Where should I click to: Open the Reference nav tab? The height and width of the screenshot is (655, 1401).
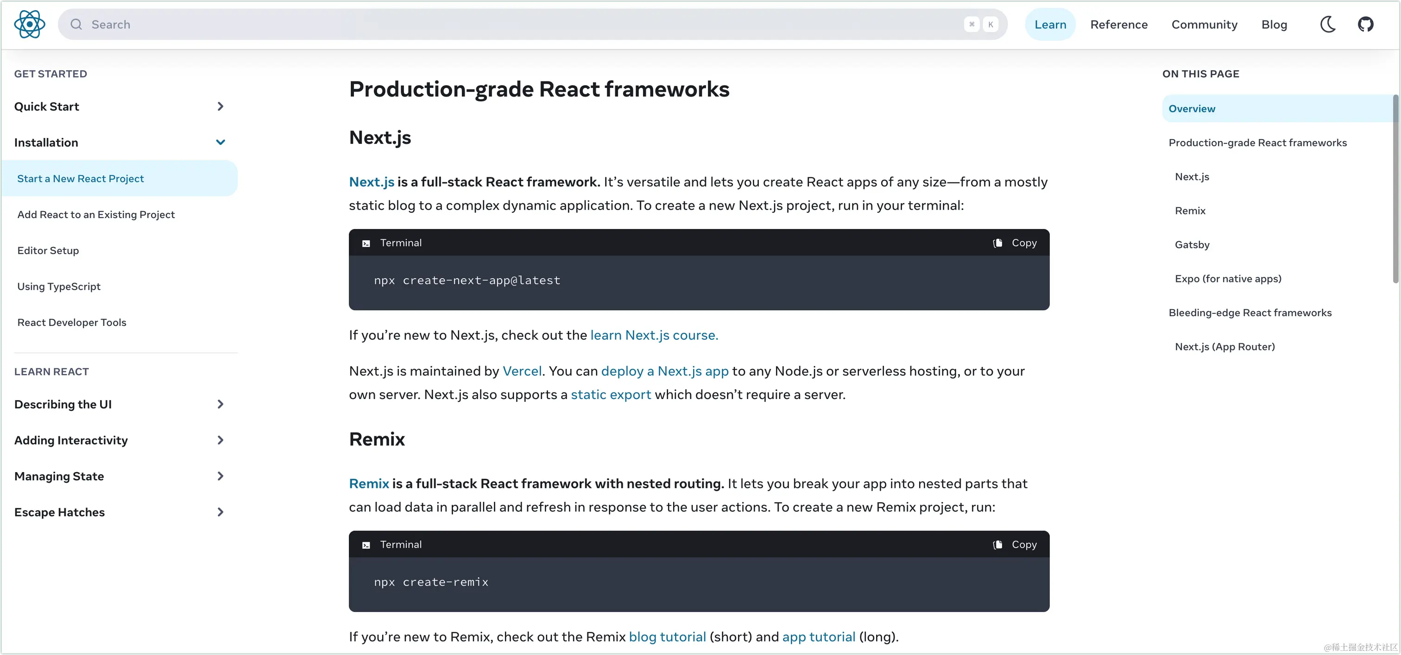(x=1119, y=25)
